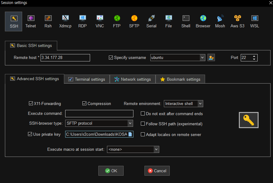Expand Execute macro at session start dropdown
The height and width of the screenshot is (183, 273).
156,150
